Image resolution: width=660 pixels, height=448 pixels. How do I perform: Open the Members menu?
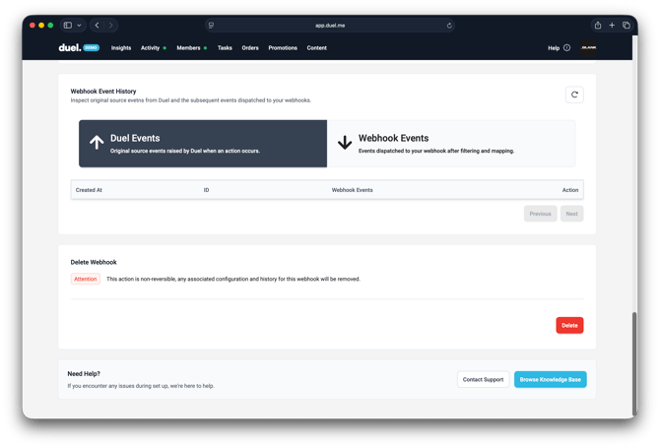(x=188, y=47)
